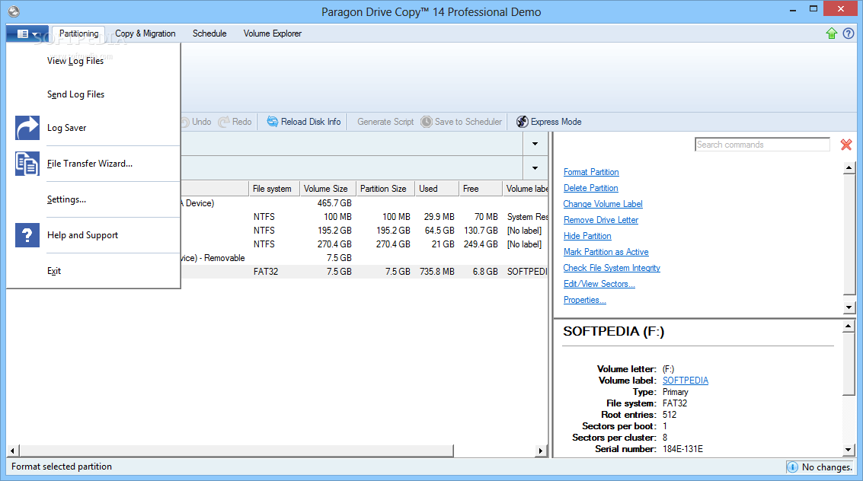Click the commands list scroll down arrow
Viewport: 863px width, 481px height.
tap(849, 307)
